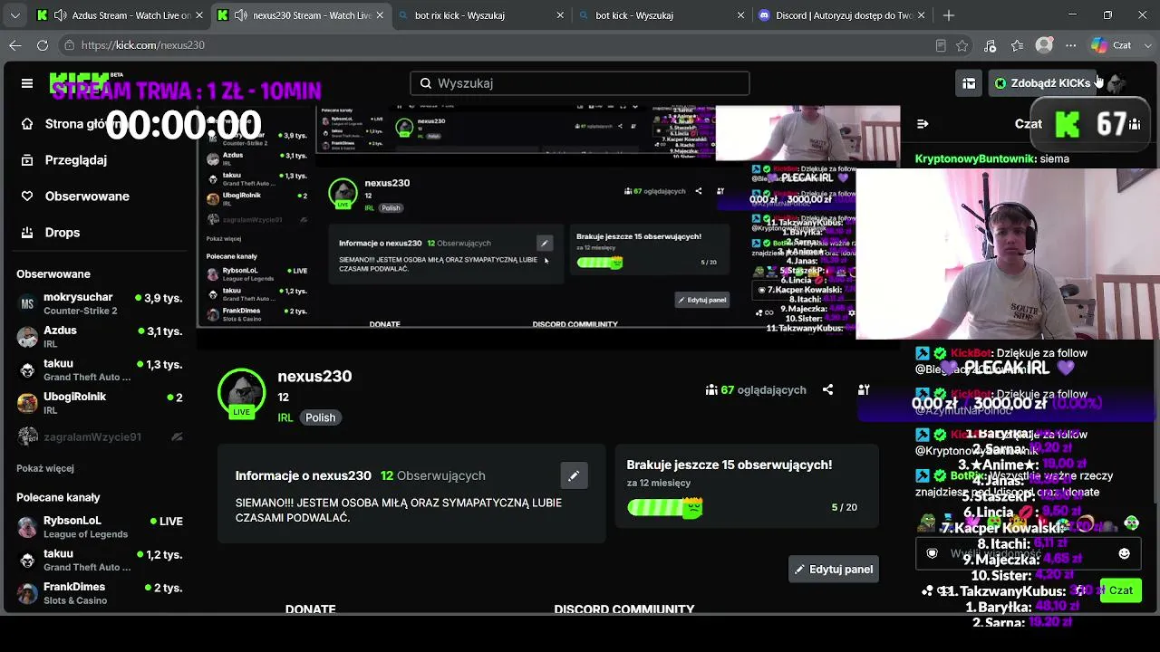Send message with green Czat button
This screenshot has height=652, width=1160.
pyautogui.click(x=1121, y=590)
